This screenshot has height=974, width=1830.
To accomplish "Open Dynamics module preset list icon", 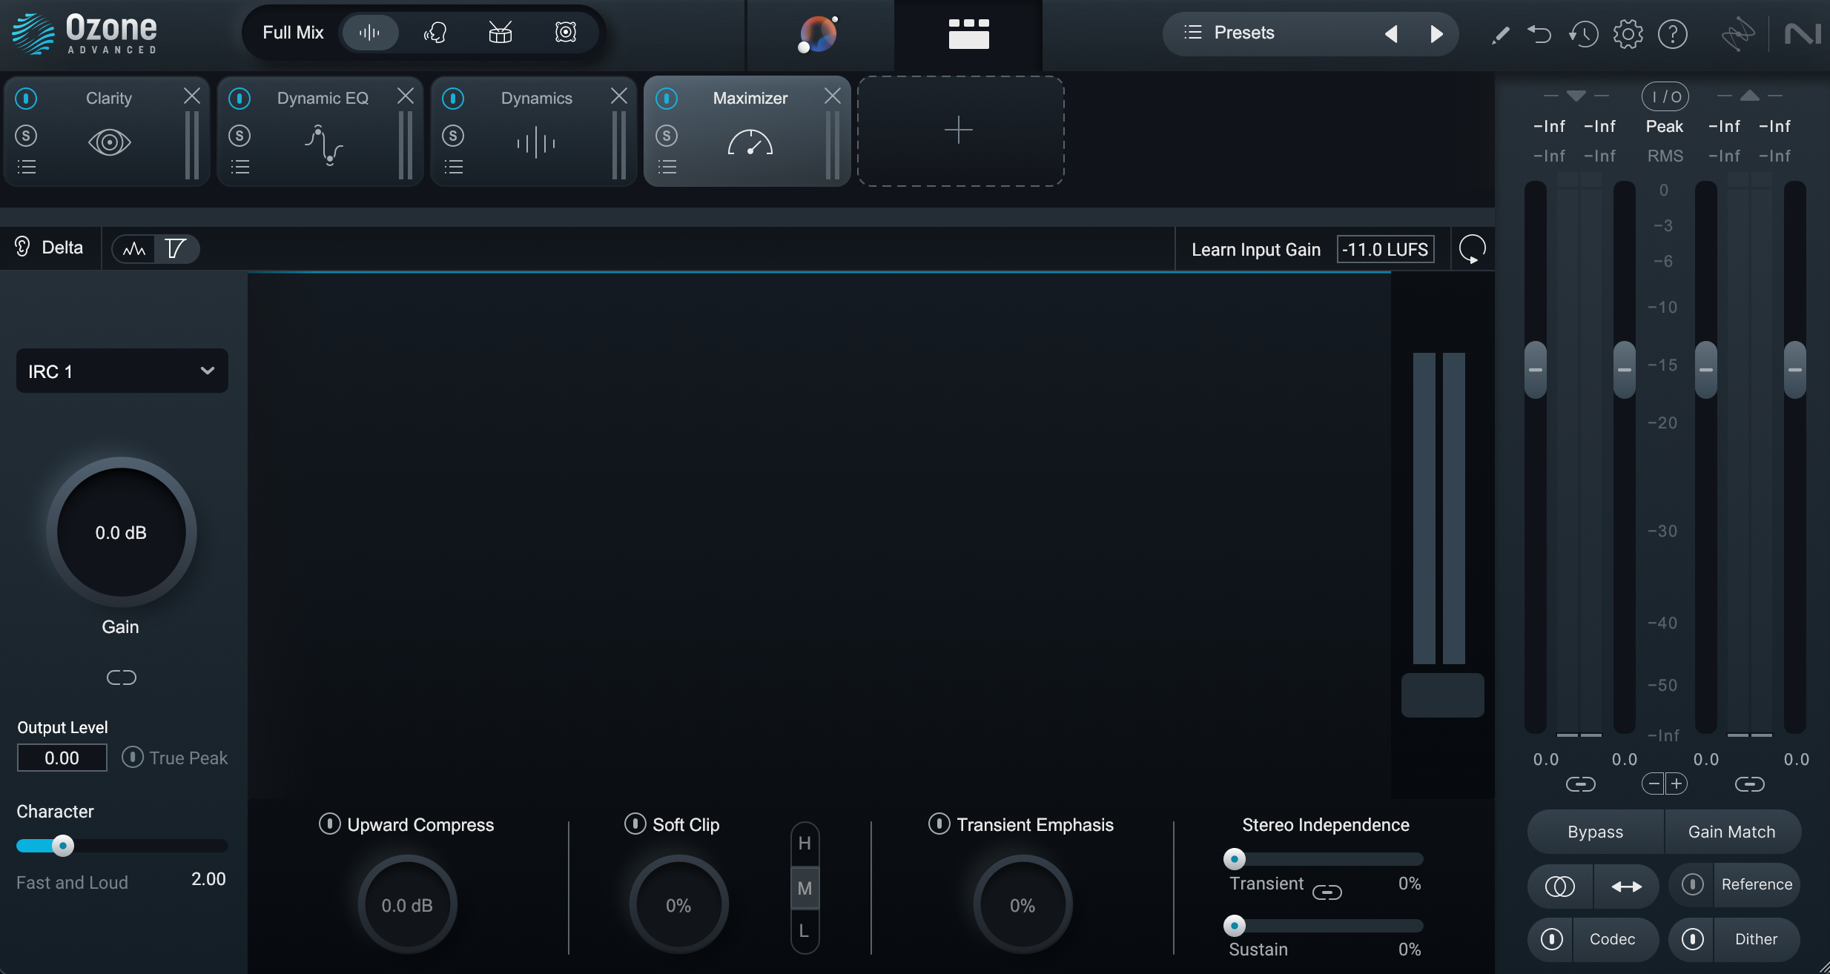I will (453, 167).
